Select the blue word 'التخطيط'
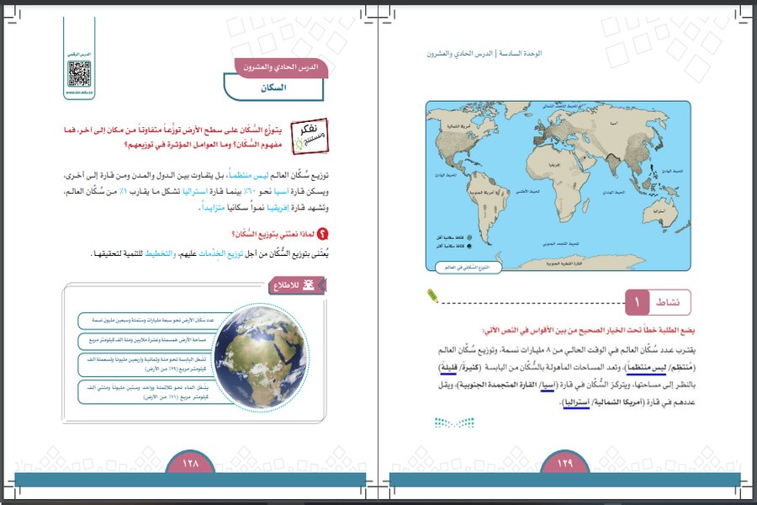The height and width of the screenshot is (505, 757). 161,253
